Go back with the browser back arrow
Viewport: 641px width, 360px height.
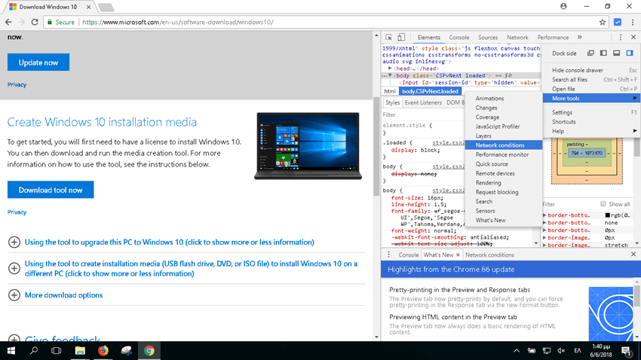click(x=8, y=22)
